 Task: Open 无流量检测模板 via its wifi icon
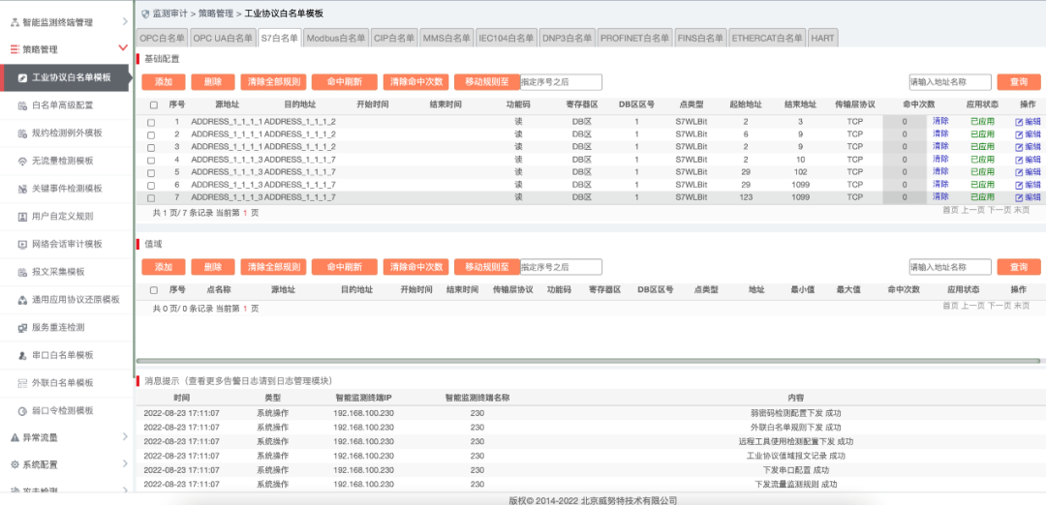22,161
